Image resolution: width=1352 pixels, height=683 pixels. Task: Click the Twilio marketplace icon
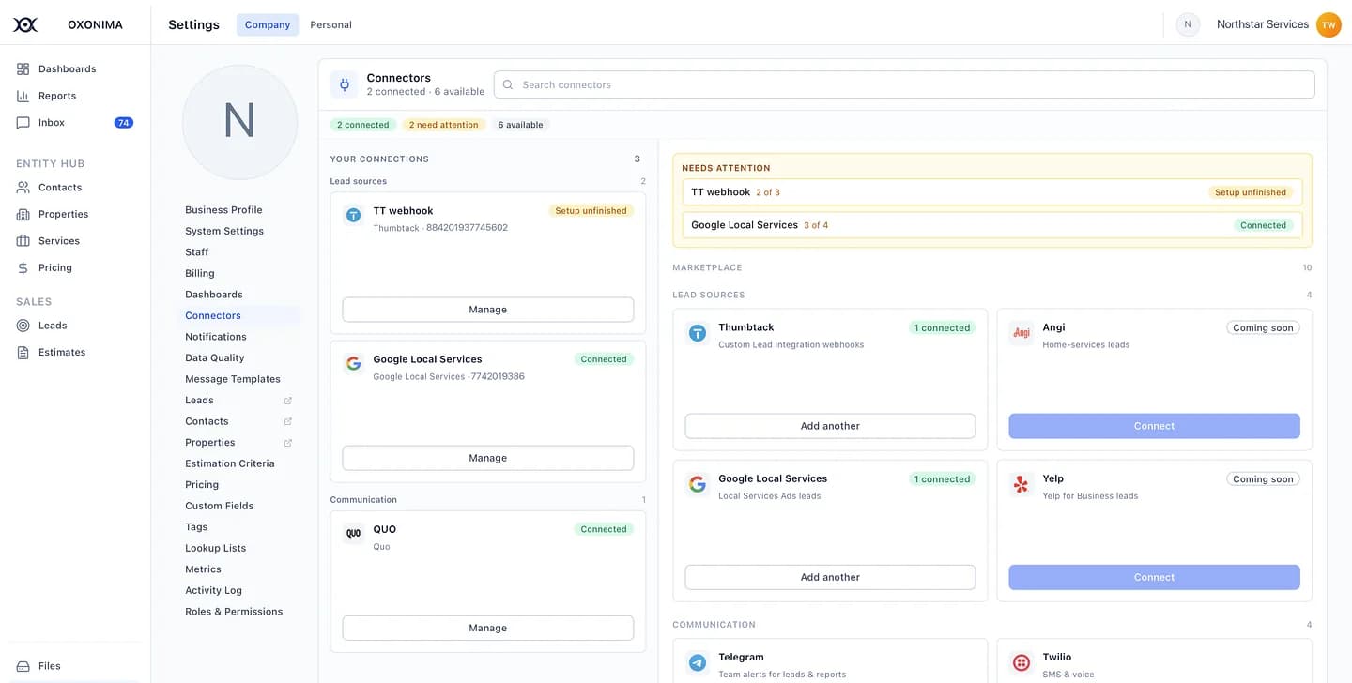pos(1022,663)
